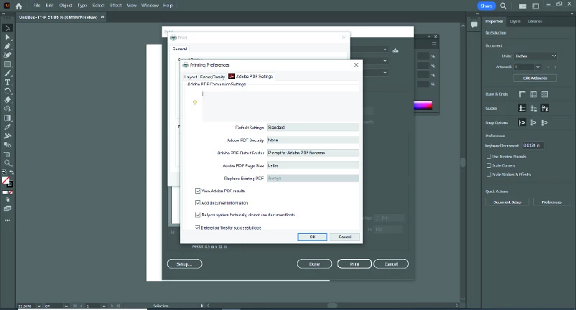Switch to Layout tab in Printing Preferences
The height and width of the screenshot is (310, 576).
(190, 77)
